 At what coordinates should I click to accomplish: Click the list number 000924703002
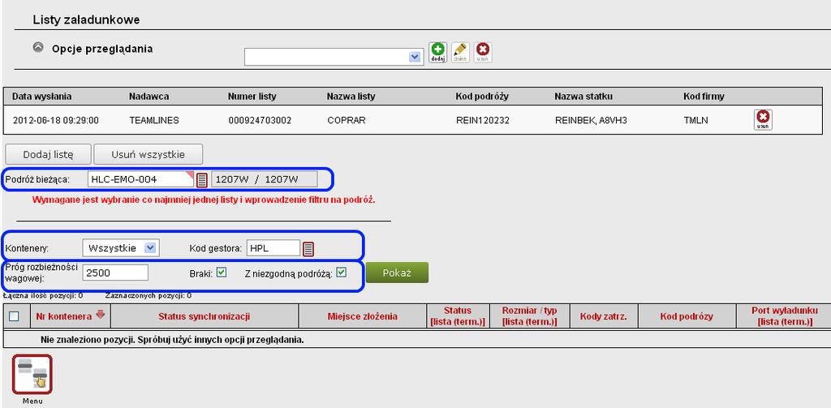pos(260,120)
